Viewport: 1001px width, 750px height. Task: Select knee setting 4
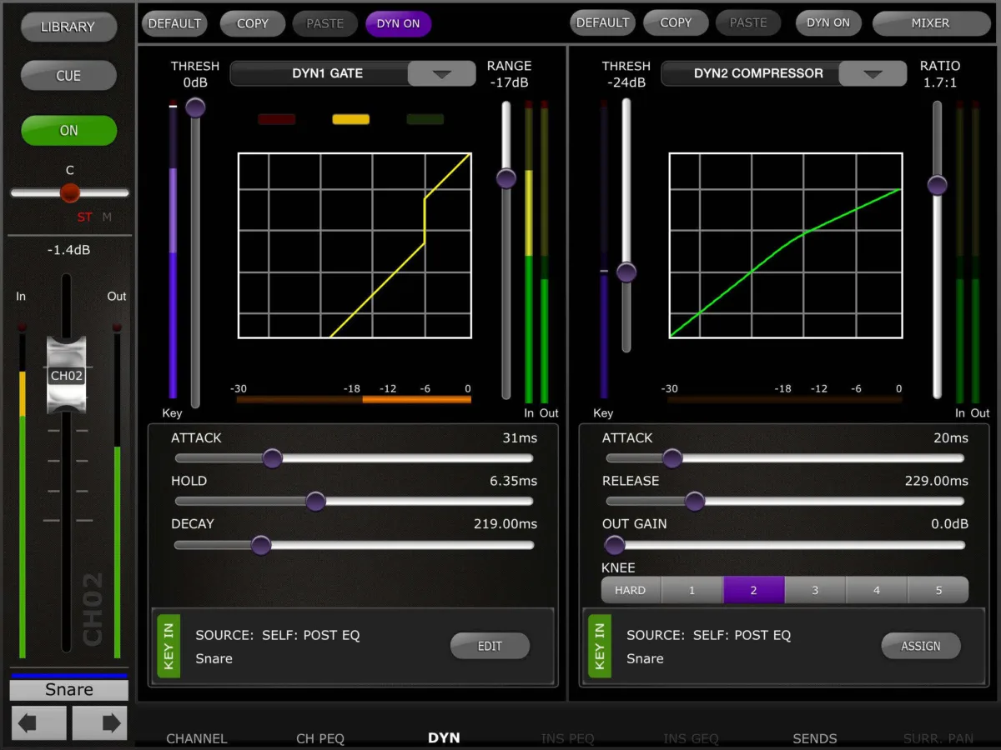click(x=877, y=590)
